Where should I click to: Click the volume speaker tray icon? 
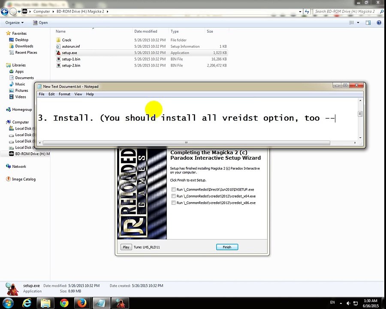[x=348, y=303]
